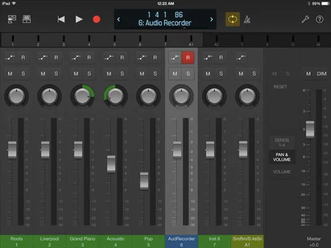Image resolution: width=331 pixels, height=248 pixels.
Task: Open automation mode for Roots track
Action: [10, 57]
